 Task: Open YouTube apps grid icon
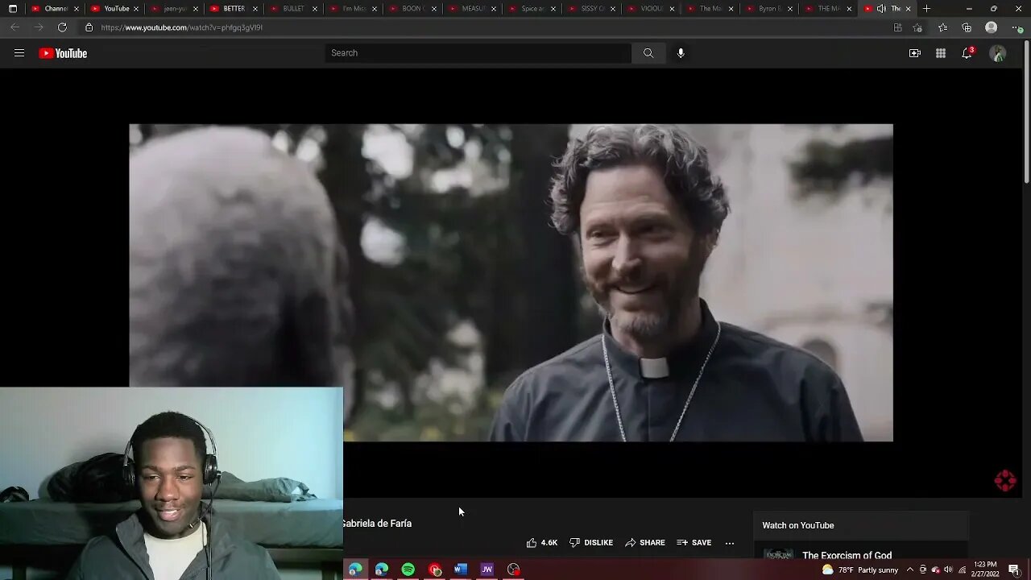pyautogui.click(x=941, y=53)
